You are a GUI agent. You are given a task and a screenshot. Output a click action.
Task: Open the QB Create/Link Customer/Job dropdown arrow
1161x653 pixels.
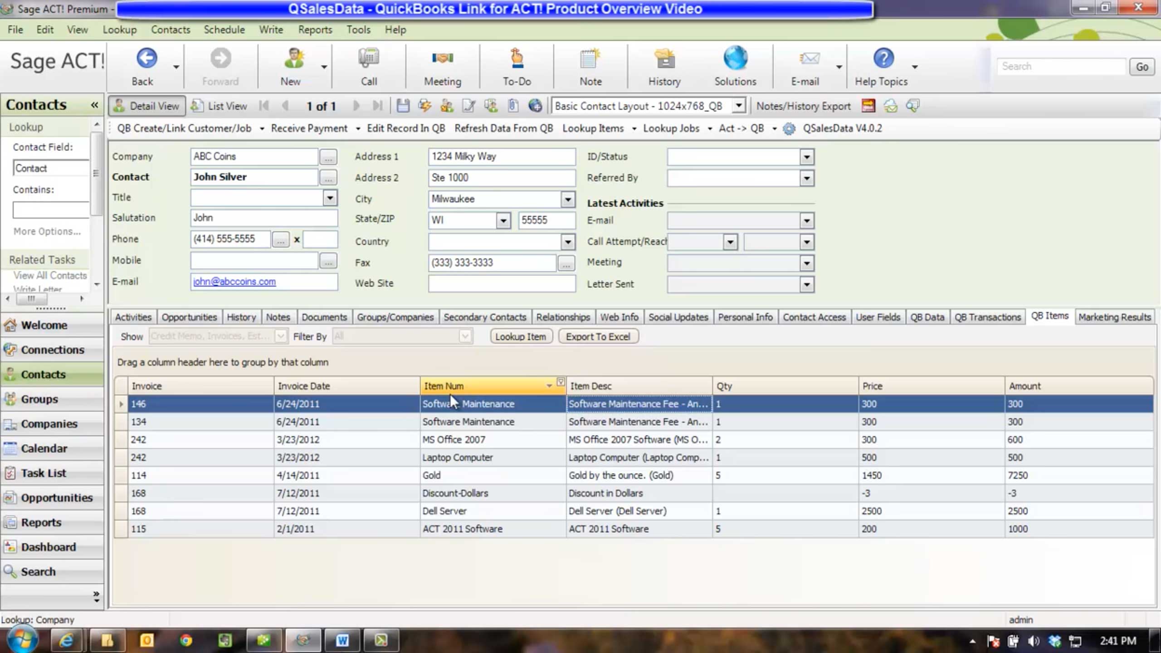pos(262,129)
